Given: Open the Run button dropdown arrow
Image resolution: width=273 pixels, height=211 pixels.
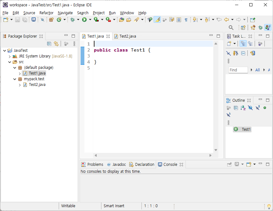Looking at the screenshot, I should [90, 20].
